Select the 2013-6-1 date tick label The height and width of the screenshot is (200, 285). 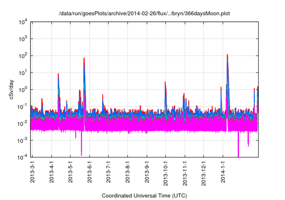click(x=90, y=173)
